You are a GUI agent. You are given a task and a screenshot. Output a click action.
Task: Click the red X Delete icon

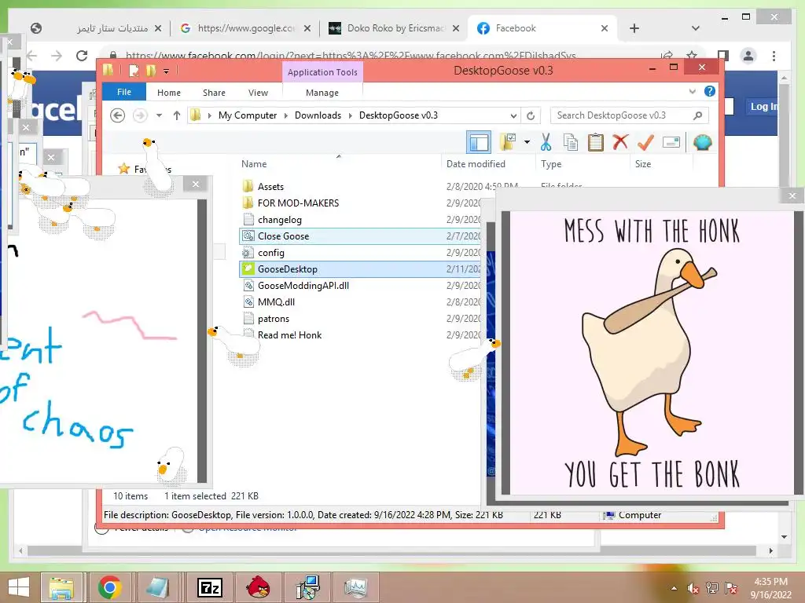click(621, 141)
